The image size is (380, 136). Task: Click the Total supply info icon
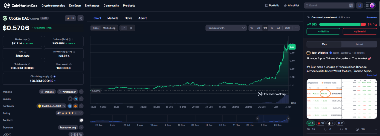point(29,64)
